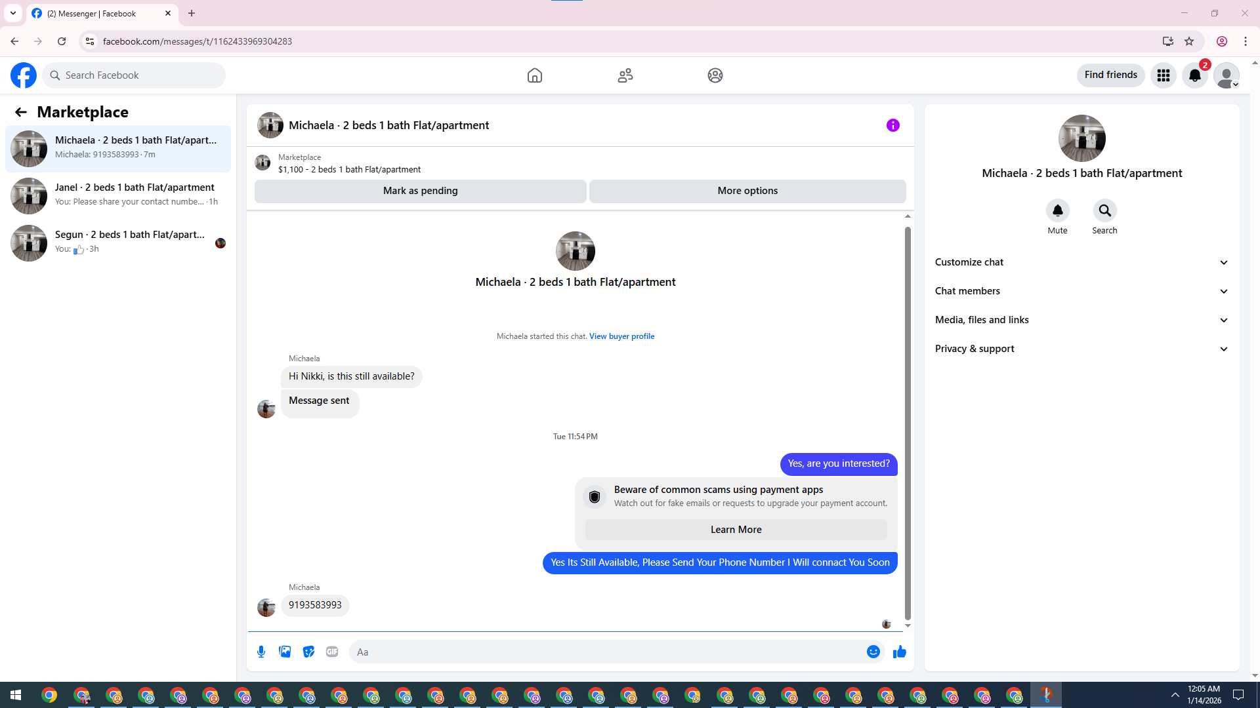Click the voice clip microphone icon

[261, 652]
